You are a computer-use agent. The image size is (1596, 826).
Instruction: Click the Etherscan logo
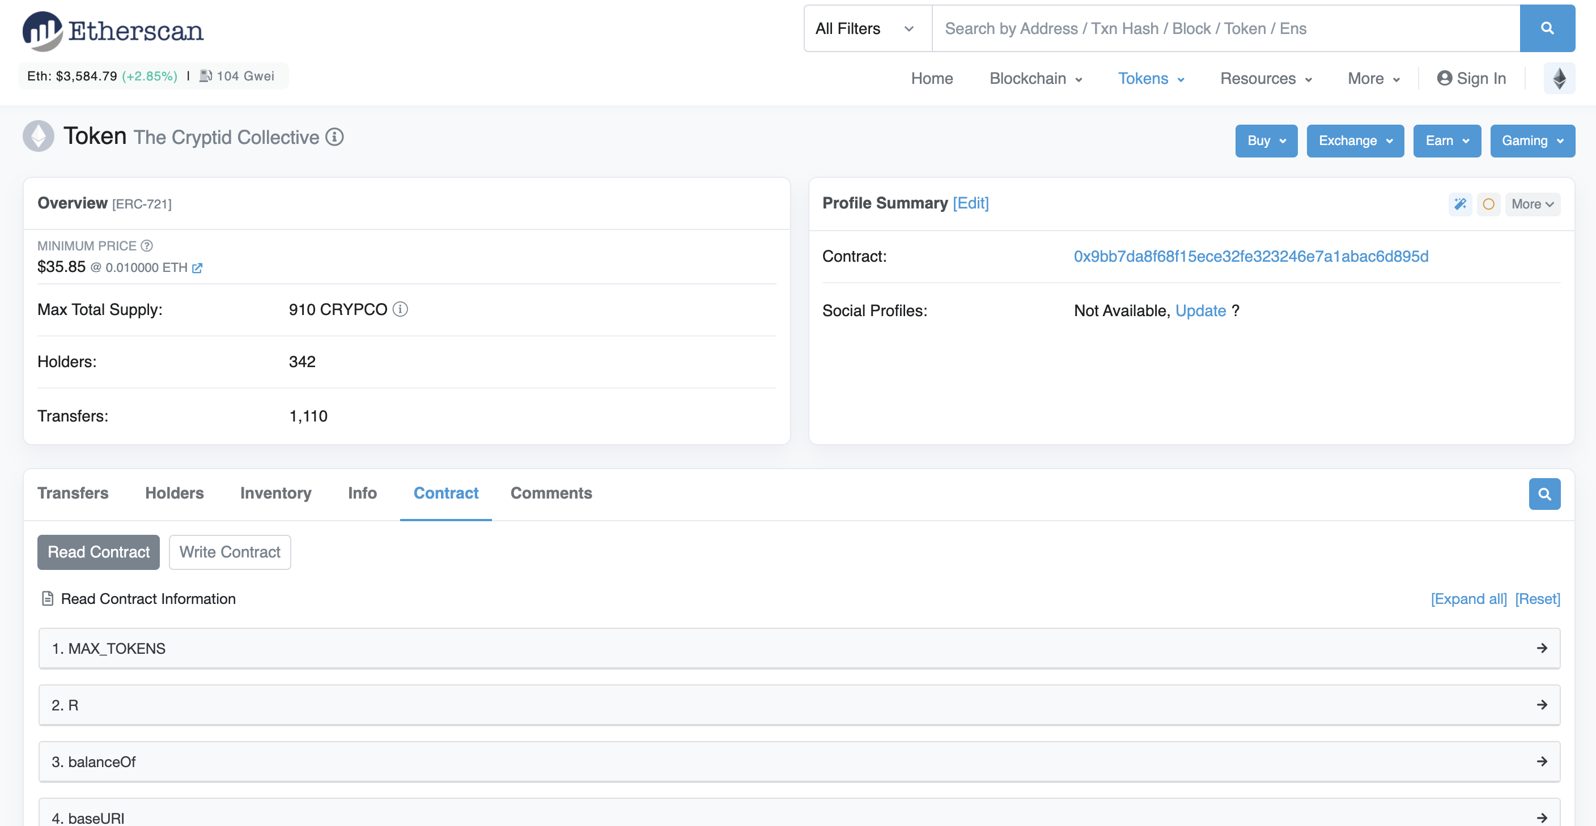click(x=113, y=31)
